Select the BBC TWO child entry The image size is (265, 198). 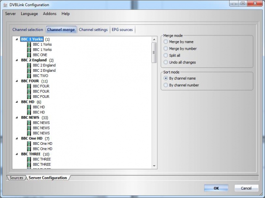coord(41,76)
